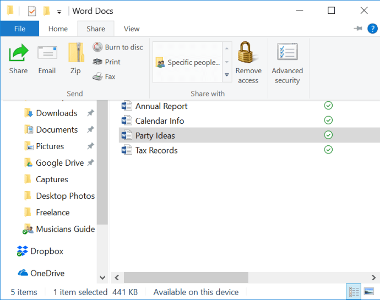The width and height of the screenshot is (380, 300).
Task: Click the sync status checkmark for Tax Records
Action: point(328,150)
